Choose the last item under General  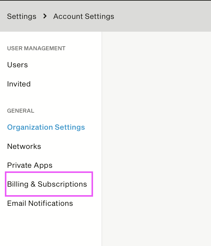click(x=40, y=203)
